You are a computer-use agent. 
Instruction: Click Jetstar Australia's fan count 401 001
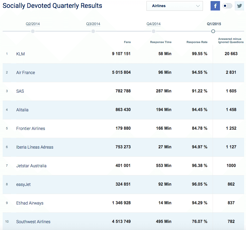click(x=123, y=165)
